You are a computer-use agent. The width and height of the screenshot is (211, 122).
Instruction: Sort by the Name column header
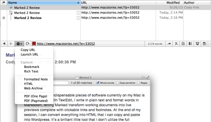click(44, 3)
